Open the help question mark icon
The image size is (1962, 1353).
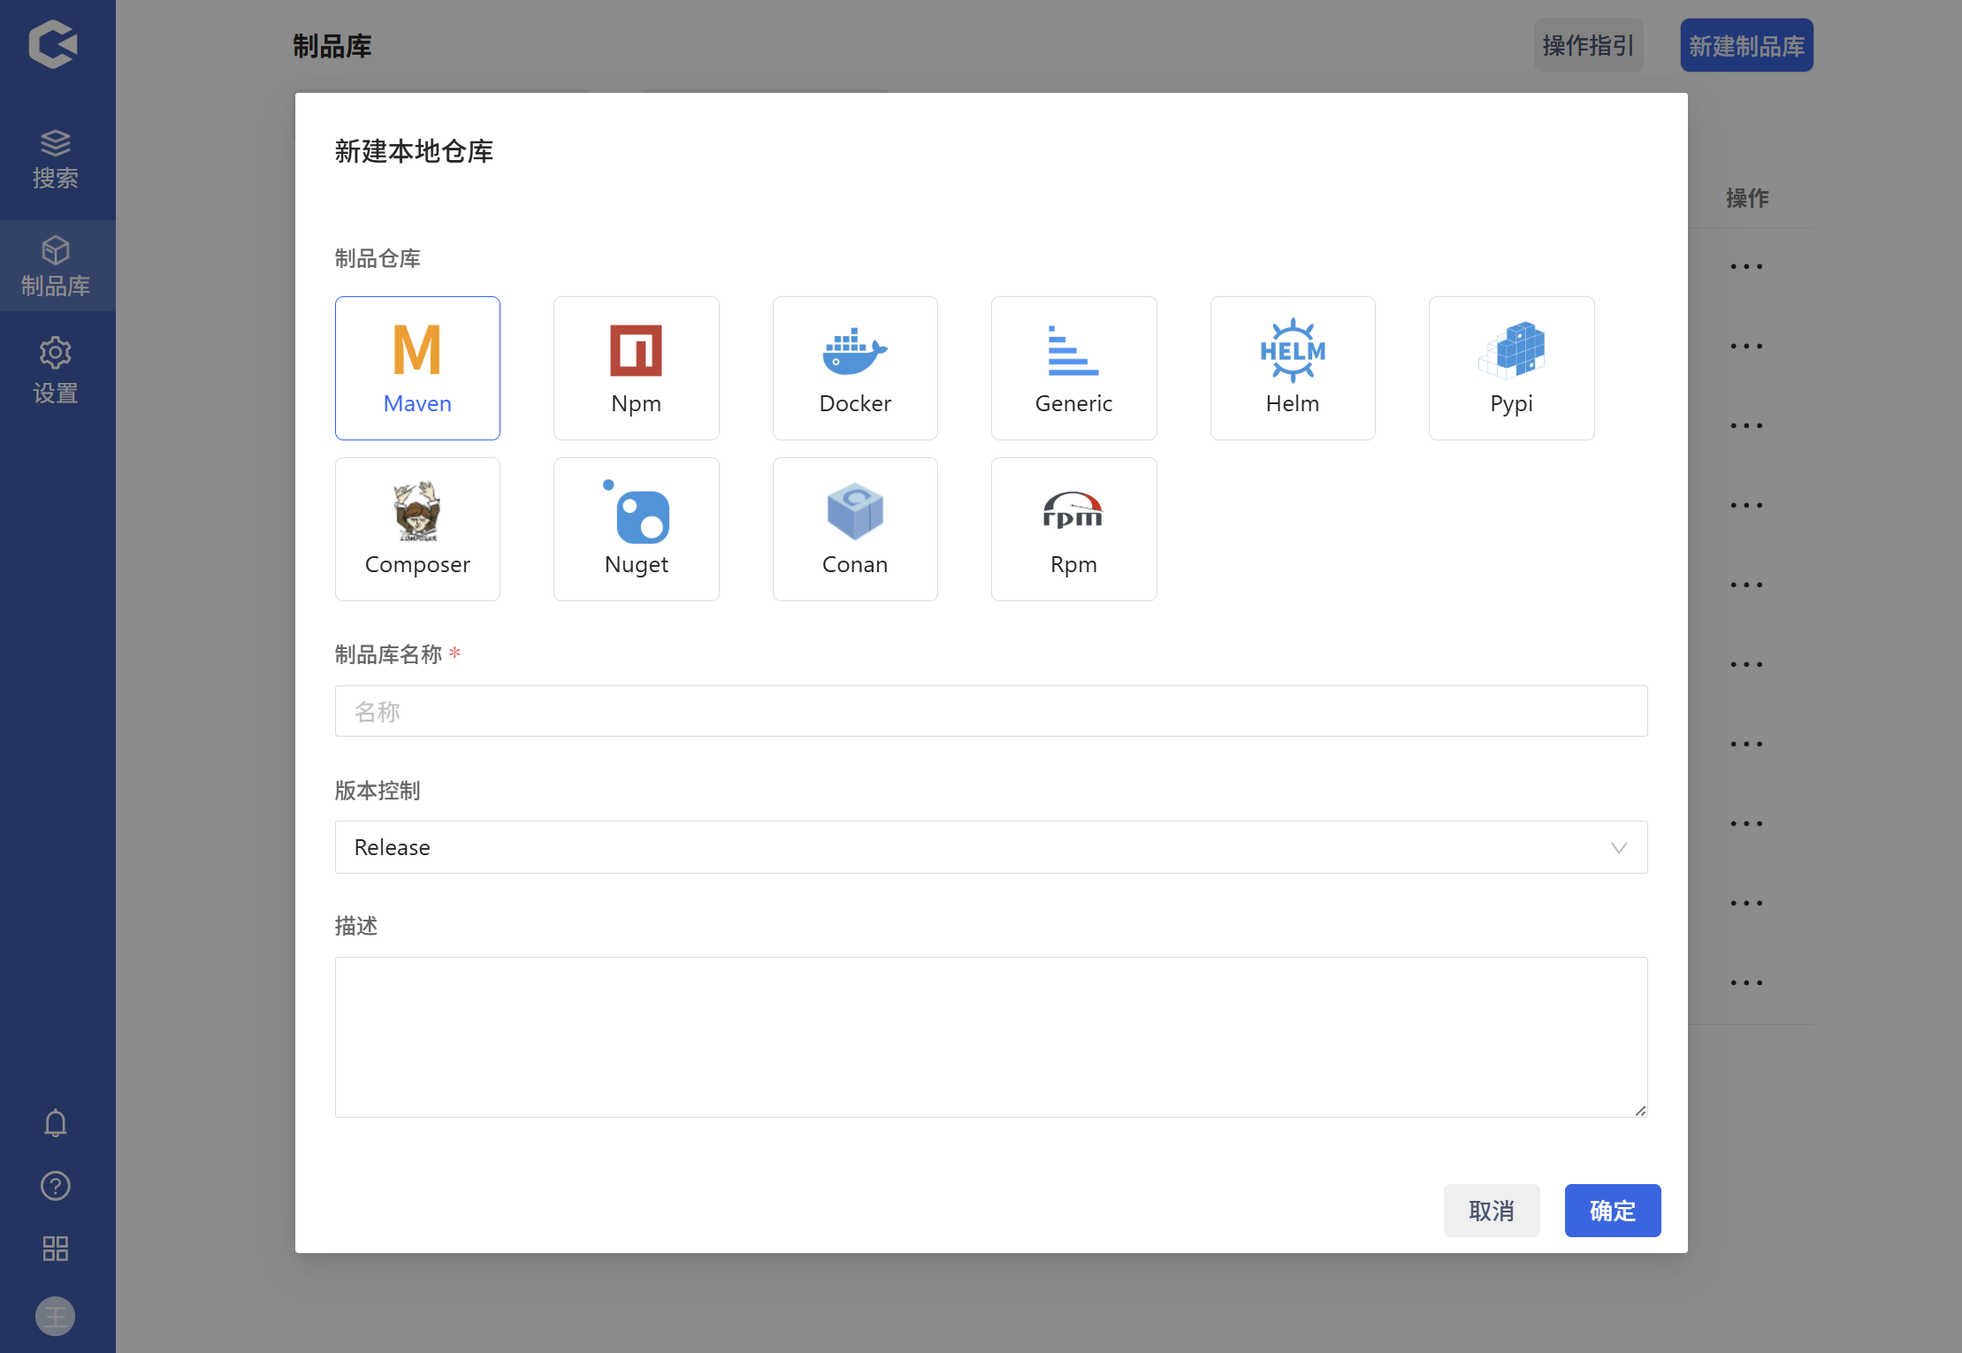coord(56,1186)
